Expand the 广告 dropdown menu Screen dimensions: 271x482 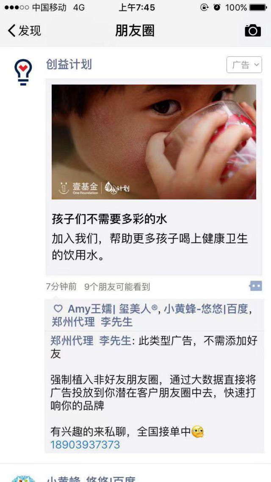click(x=244, y=65)
